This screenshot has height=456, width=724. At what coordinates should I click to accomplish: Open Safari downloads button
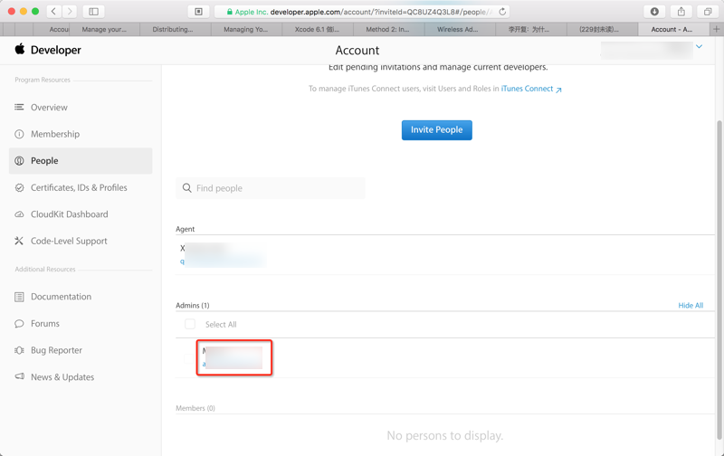(x=654, y=12)
